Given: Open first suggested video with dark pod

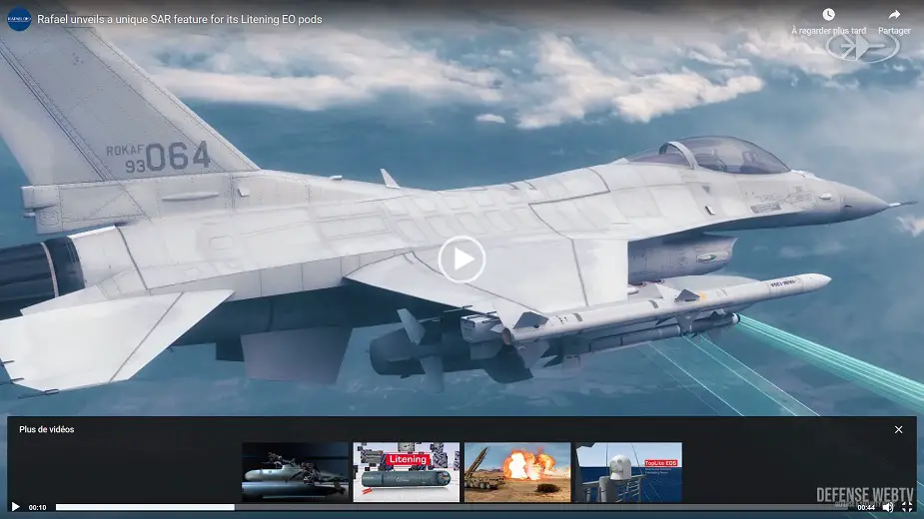Looking at the screenshot, I should pyautogui.click(x=295, y=472).
